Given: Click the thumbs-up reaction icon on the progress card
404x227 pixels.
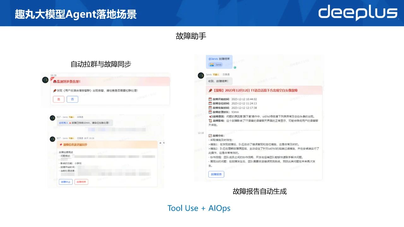Looking at the screenshot, I should (x=160, y=143).
